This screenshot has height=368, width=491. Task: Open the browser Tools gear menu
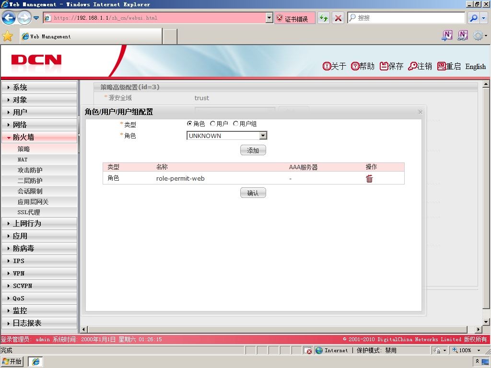click(x=479, y=35)
